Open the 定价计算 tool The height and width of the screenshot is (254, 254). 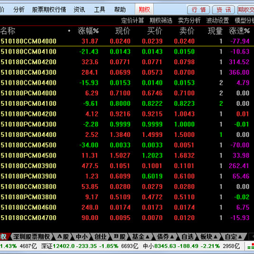tap(133, 20)
